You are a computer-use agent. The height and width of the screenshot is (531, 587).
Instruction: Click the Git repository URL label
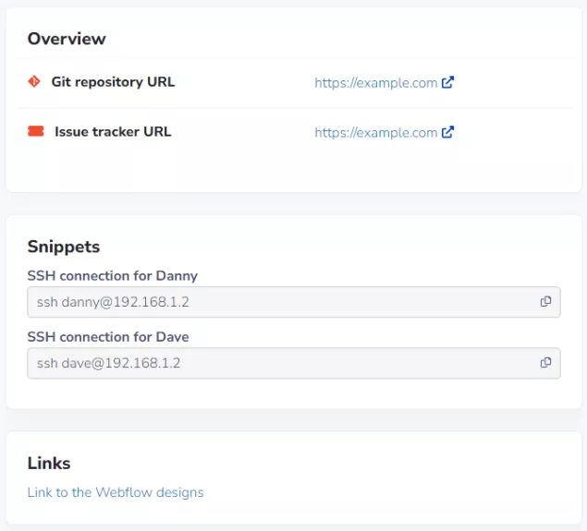(113, 81)
